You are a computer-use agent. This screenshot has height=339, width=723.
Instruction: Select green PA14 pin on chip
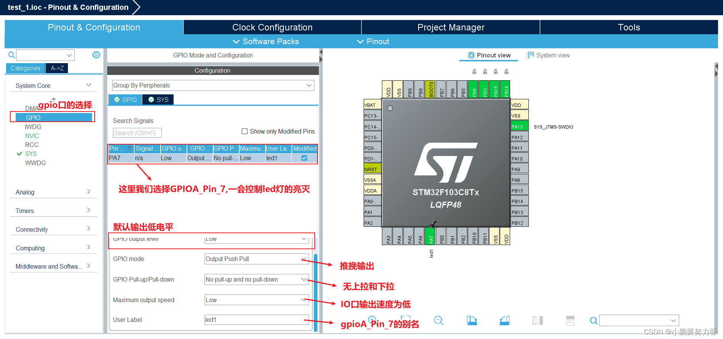click(505, 89)
